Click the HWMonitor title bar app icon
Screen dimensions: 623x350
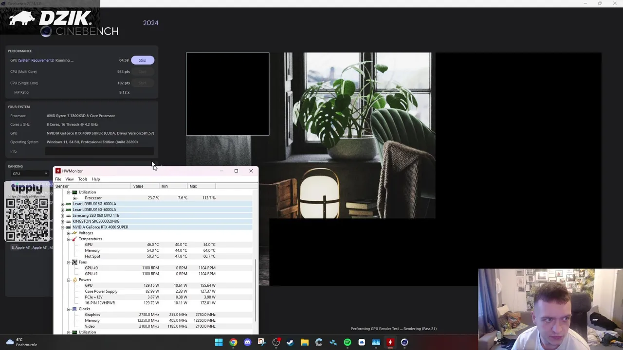pos(58,171)
